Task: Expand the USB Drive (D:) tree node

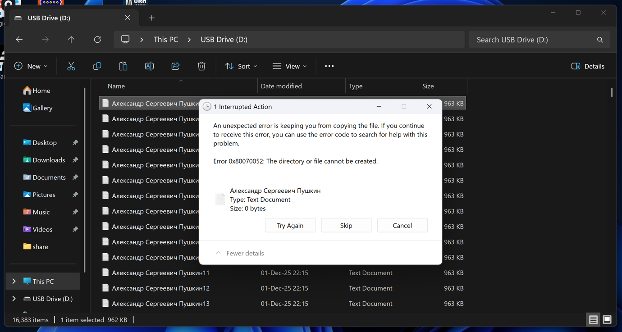Action: (x=14, y=299)
